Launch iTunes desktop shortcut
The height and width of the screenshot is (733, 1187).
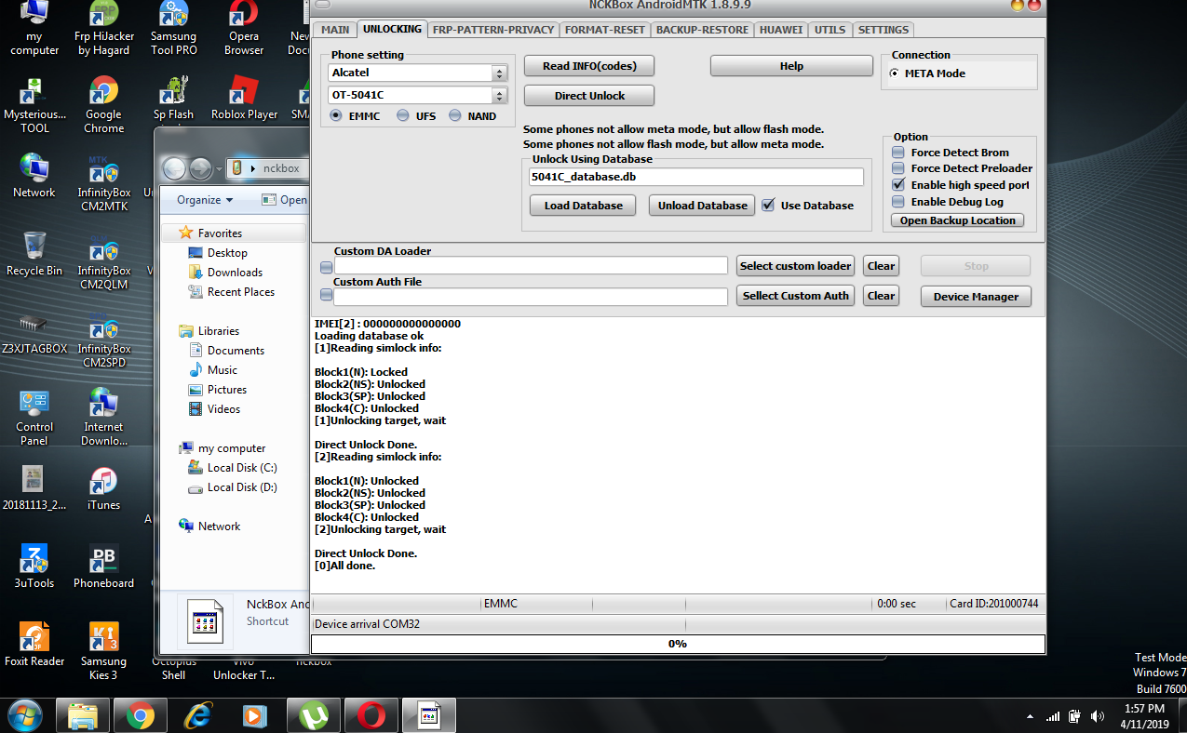coord(103,488)
